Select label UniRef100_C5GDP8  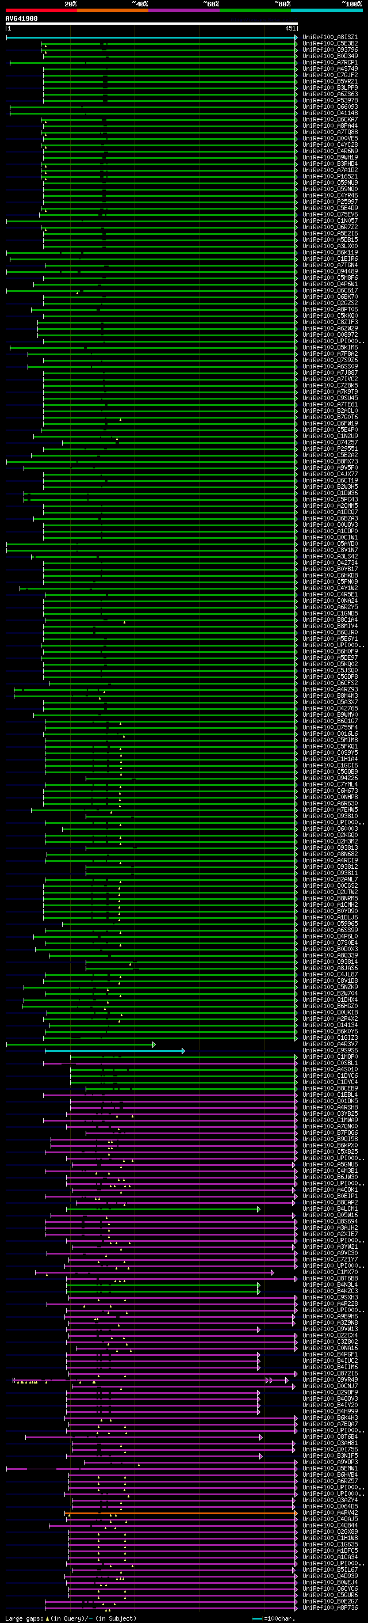(x=329, y=676)
